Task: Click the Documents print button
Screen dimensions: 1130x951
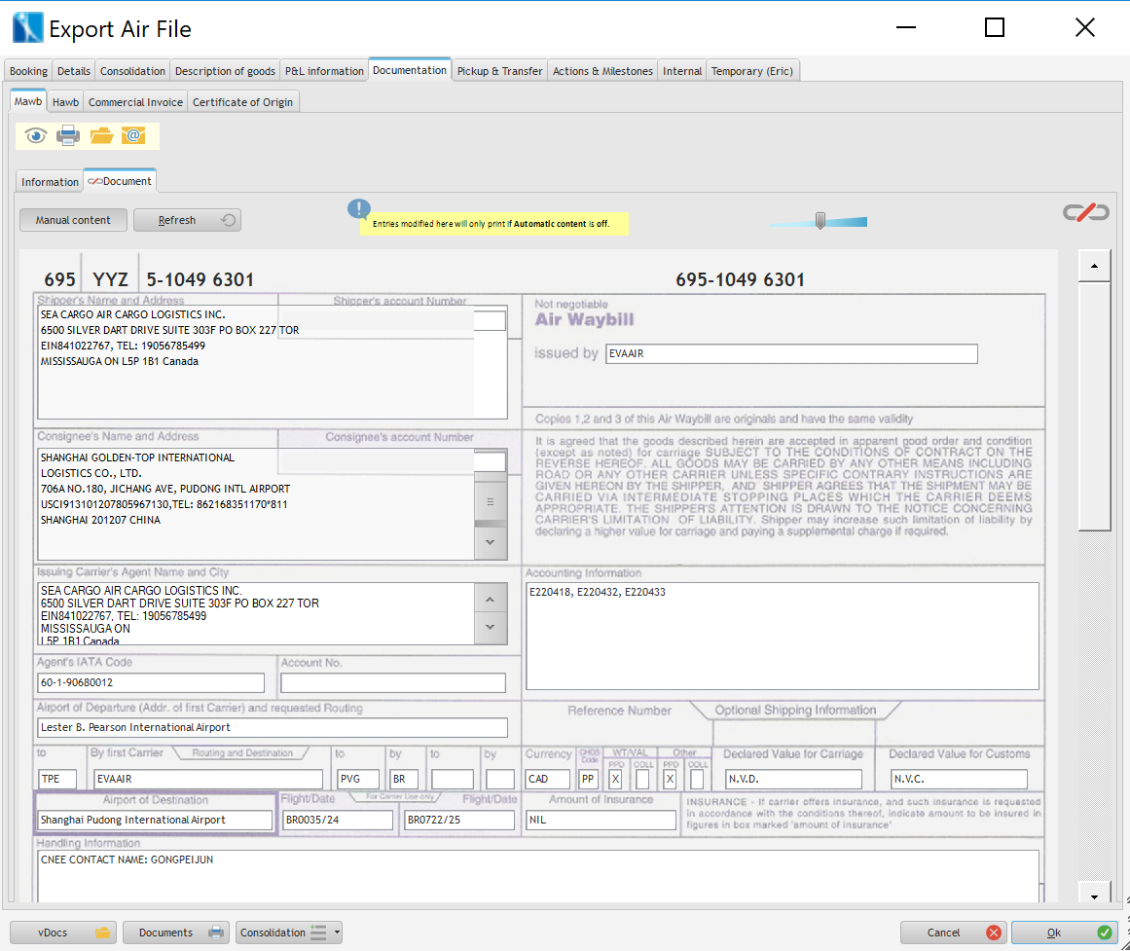Action: click(x=176, y=933)
